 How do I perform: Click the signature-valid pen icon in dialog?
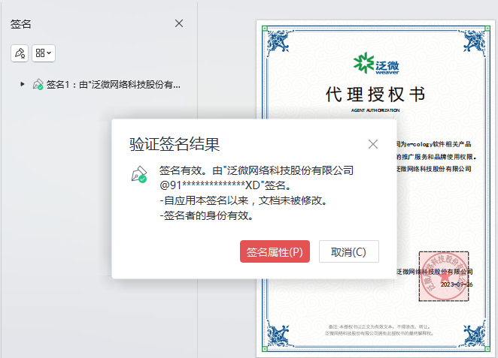coord(138,175)
